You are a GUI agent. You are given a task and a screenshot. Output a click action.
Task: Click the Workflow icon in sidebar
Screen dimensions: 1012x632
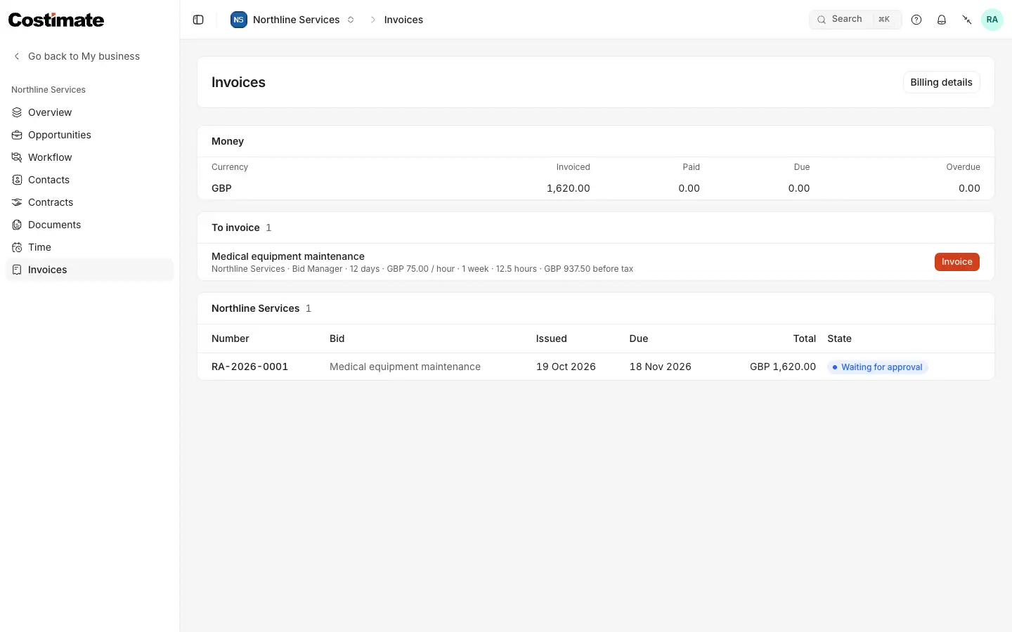tap(17, 157)
